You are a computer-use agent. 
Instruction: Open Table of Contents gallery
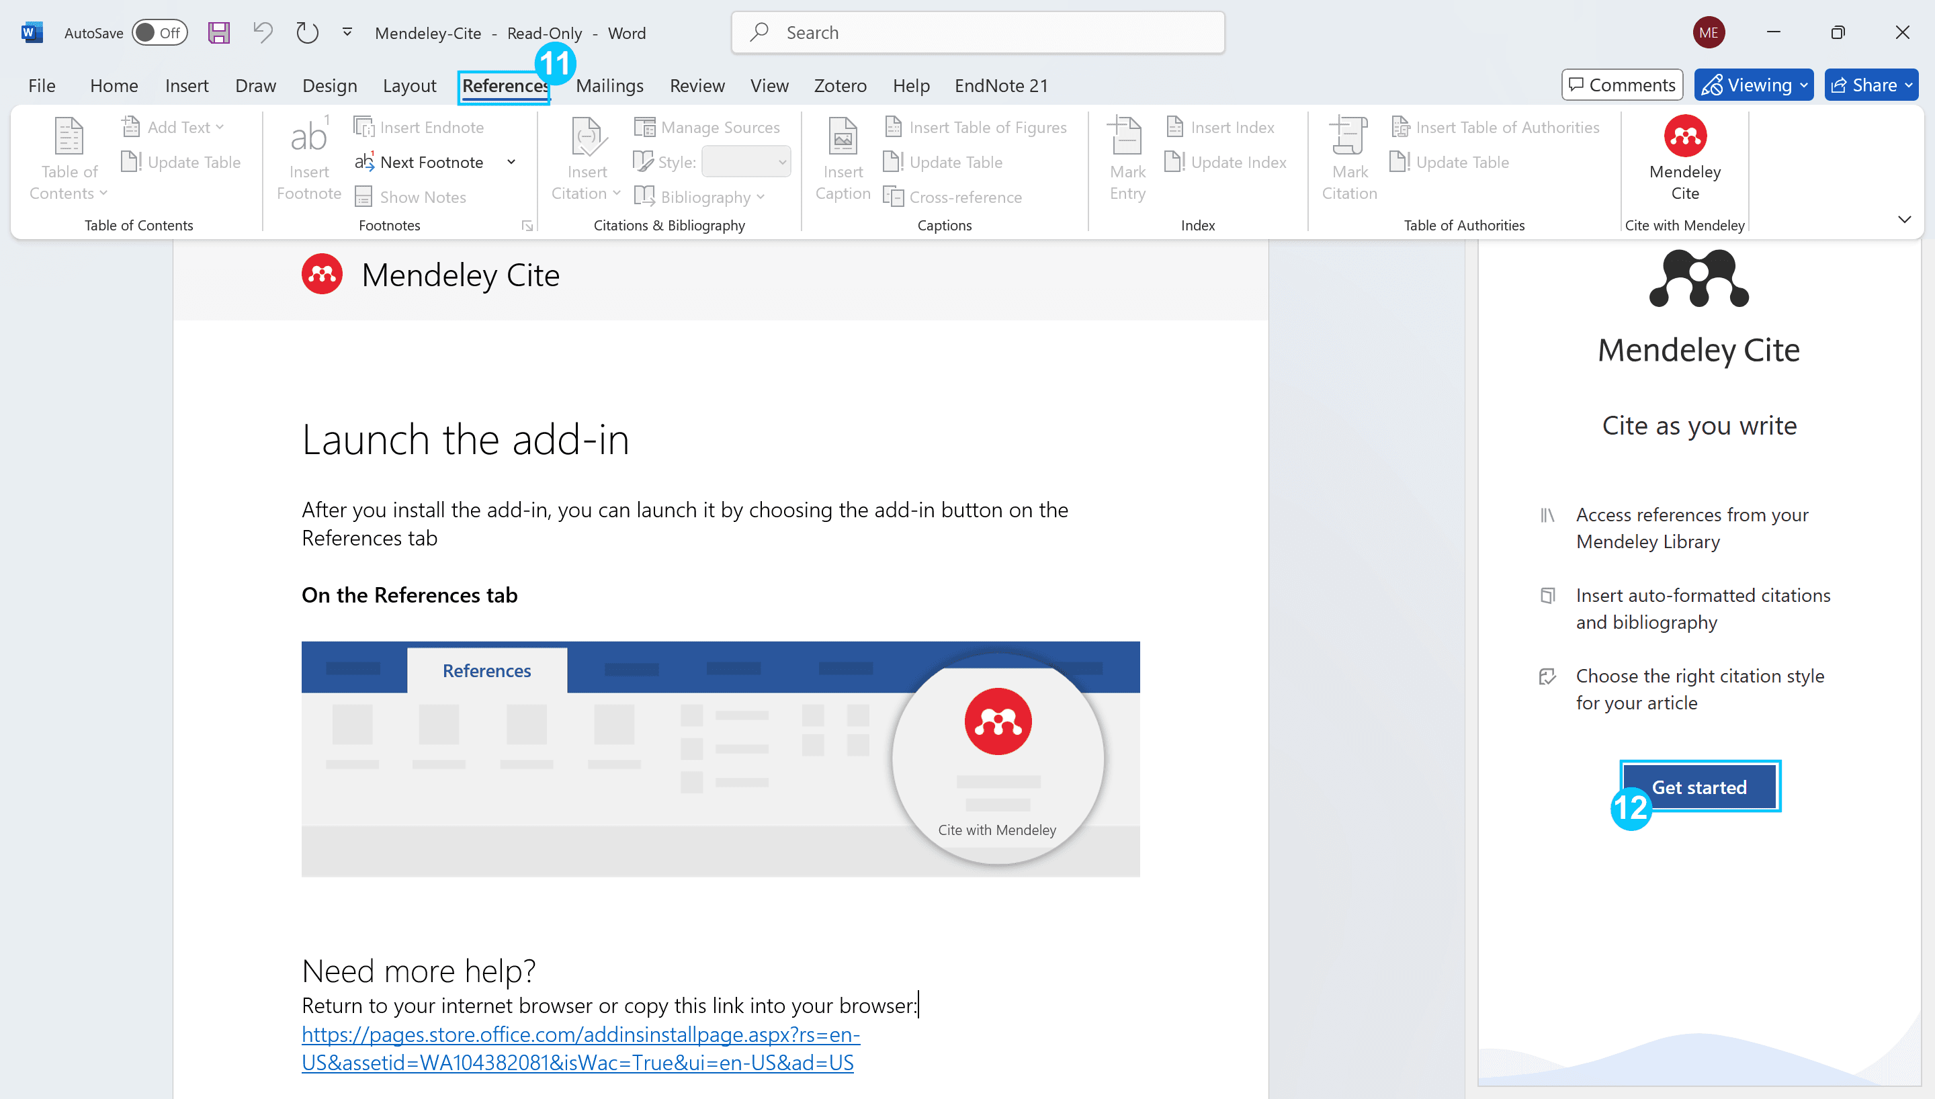point(69,159)
